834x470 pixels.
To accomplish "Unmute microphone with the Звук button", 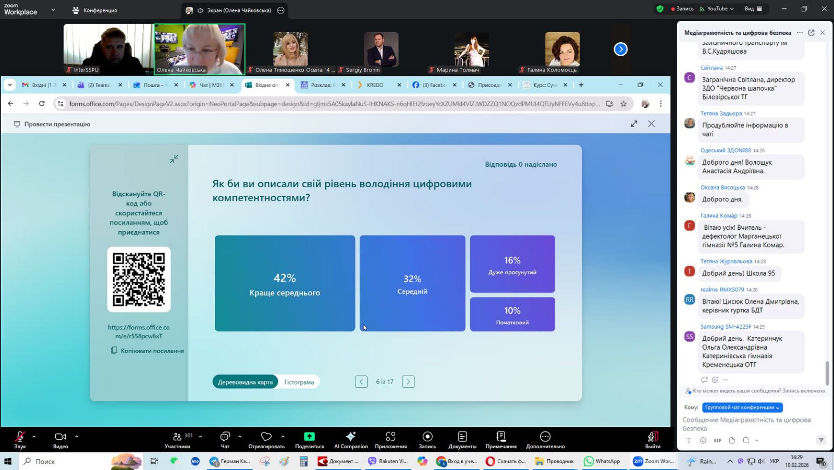I will (20, 437).
